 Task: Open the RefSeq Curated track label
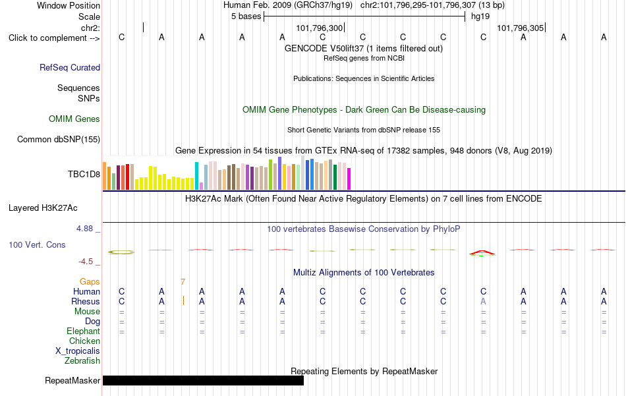(70, 67)
